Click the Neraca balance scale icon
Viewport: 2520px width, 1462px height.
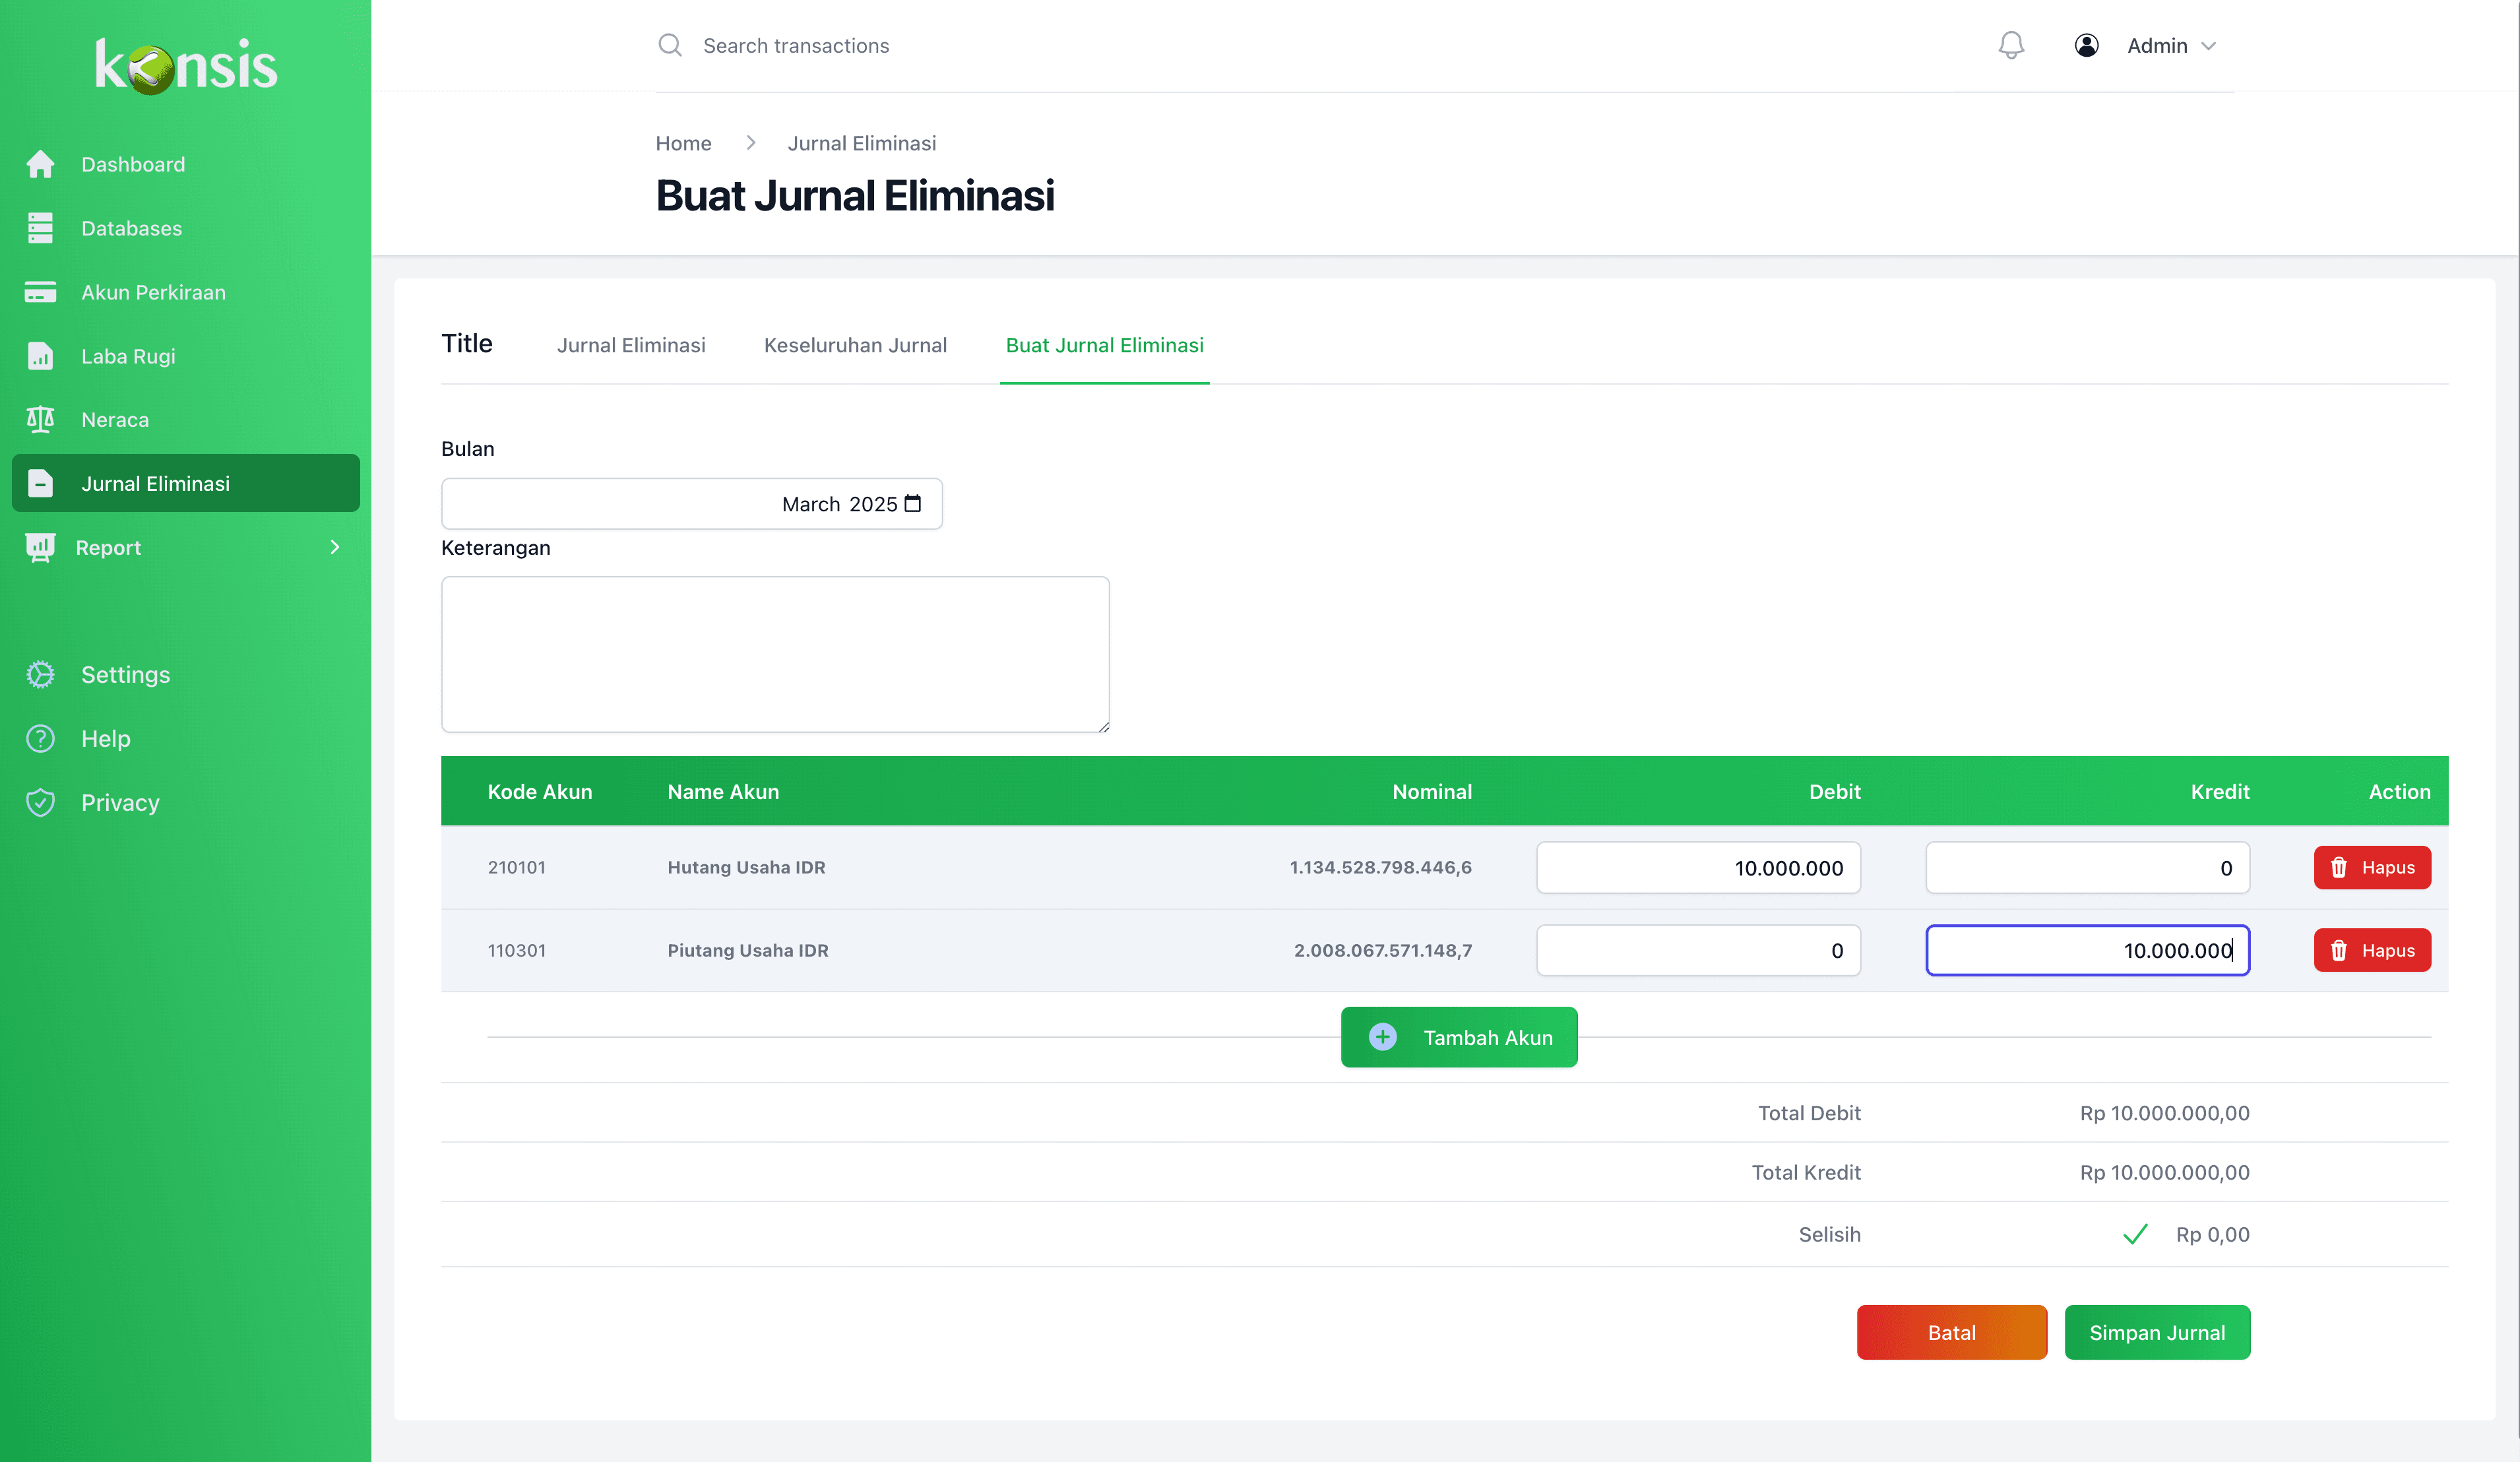pyautogui.click(x=40, y=419)
